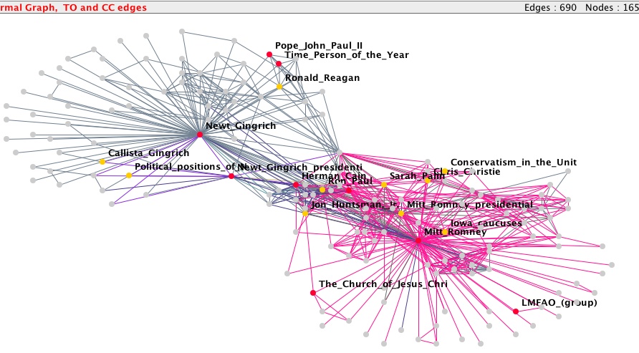
Task: Click the Pope_John_Paul_II label text
Action: [x=319, y=46]
